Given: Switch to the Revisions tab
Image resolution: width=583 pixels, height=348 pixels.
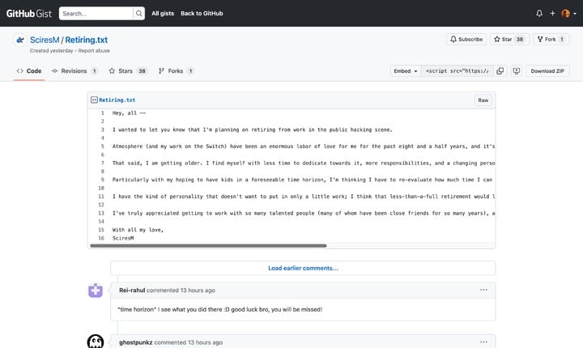Looking at the screenshot, I should click(x=74, y=71).
